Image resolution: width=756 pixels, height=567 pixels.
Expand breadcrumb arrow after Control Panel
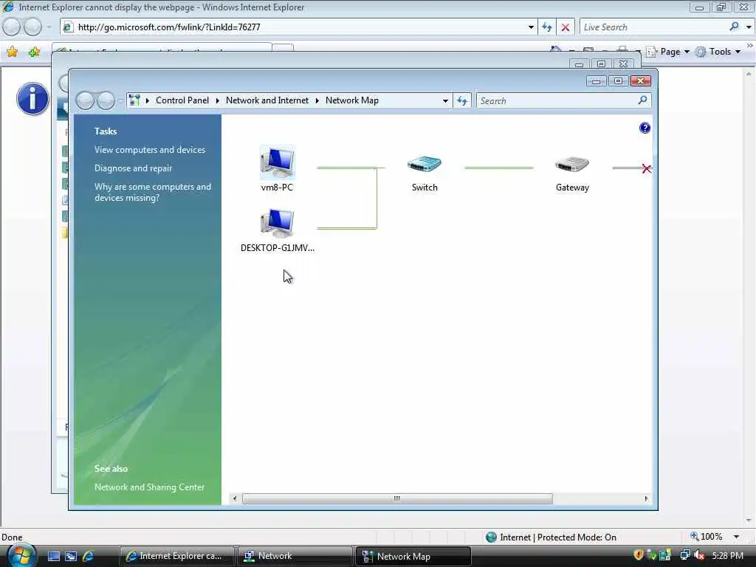218,100
